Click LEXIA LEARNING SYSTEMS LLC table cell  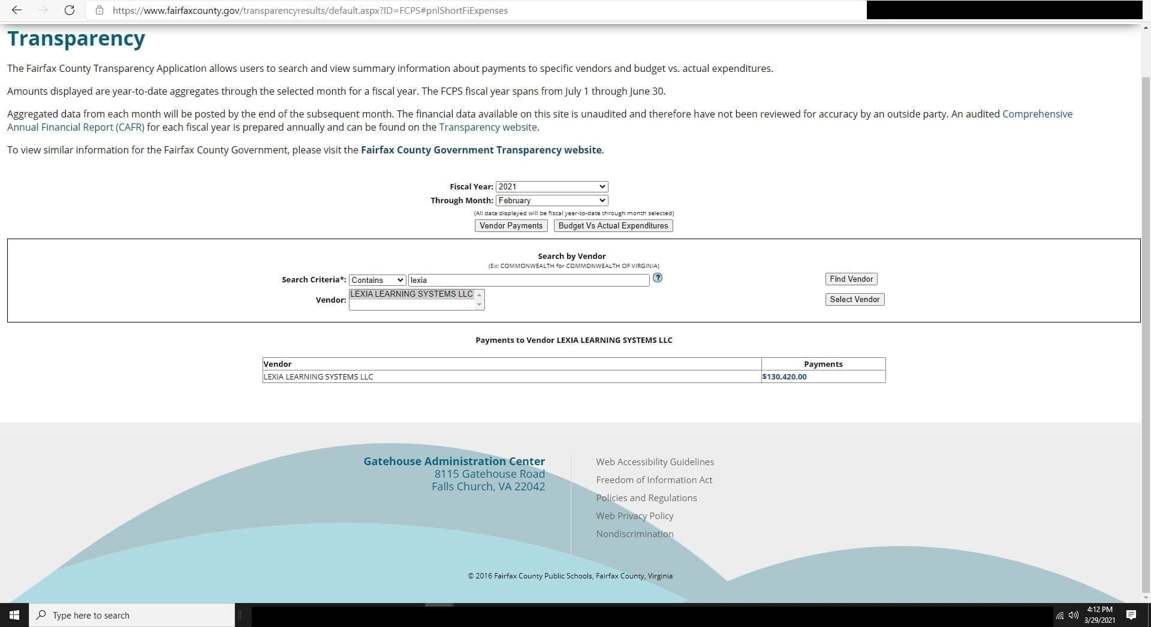[512, 376]
